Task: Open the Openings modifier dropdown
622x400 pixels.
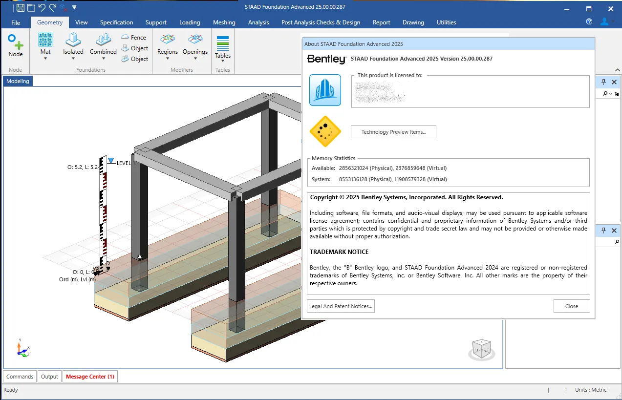Action: point(195,59)
